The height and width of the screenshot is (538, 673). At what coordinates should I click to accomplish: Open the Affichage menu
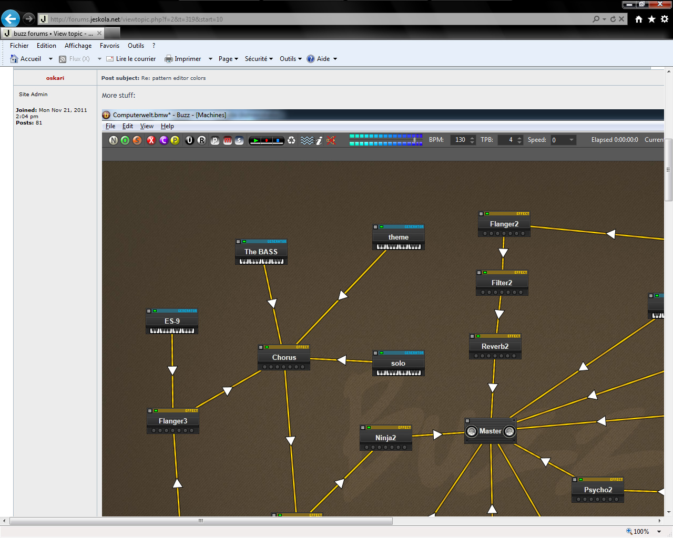(78, 46)
